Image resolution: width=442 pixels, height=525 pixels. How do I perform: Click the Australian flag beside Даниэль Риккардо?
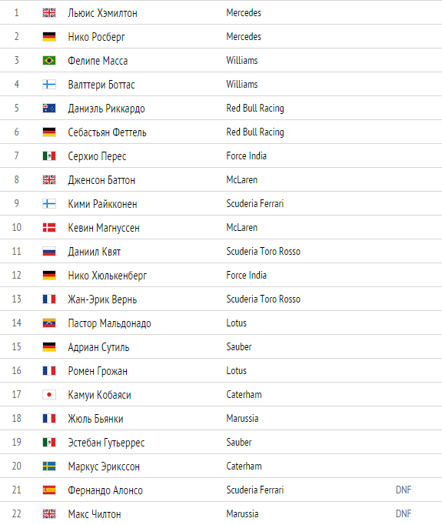(49, 108)
